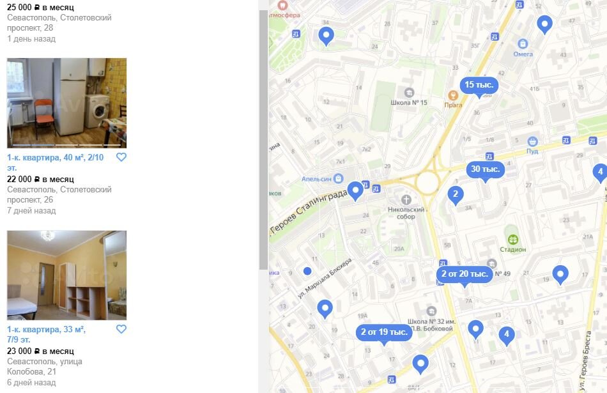Screen dimensions: 607x393
Task: Click the Прага restaurant icon on map
Action: 453,95
